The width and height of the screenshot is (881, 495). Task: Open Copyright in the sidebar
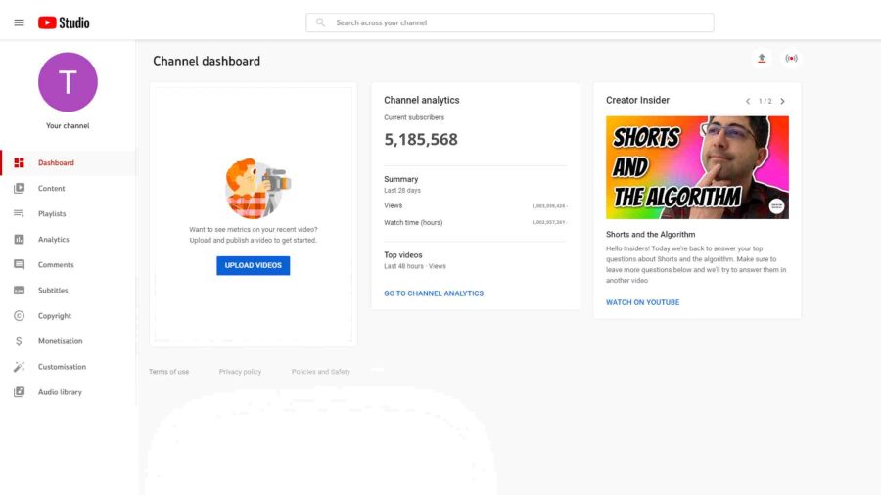[55, 316]
